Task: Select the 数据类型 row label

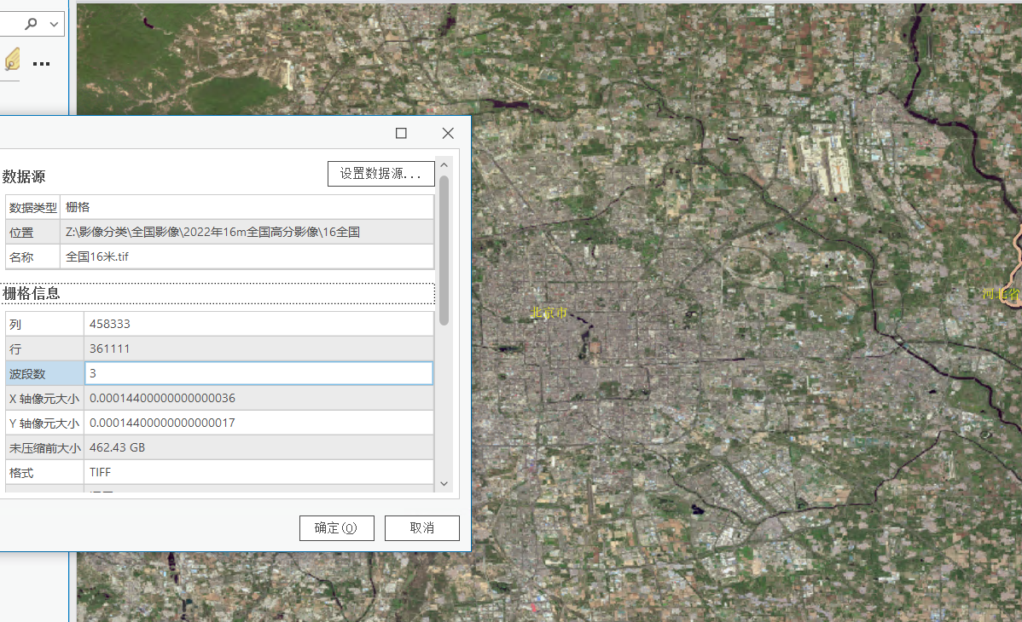Action: [32, 207]
